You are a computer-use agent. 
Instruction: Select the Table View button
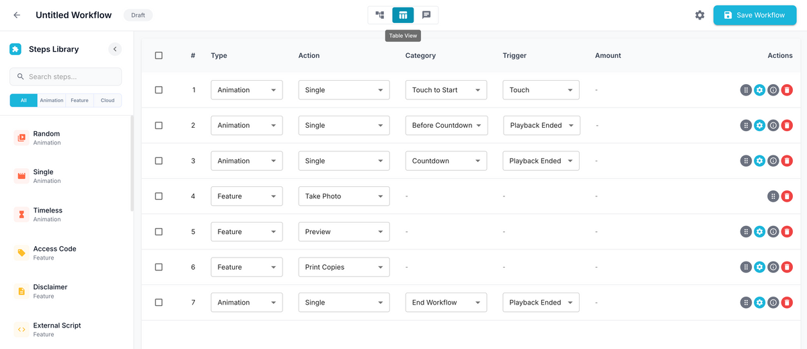pyautogui.click(x=403, y=15)
